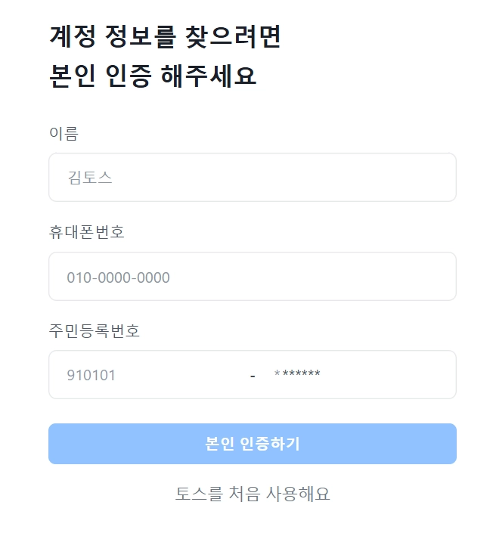Click the 김토스 placeholder text
Image resolution: width=493 pixels, height=533 pixels.
pyautogui.click(x=90, y=178)
